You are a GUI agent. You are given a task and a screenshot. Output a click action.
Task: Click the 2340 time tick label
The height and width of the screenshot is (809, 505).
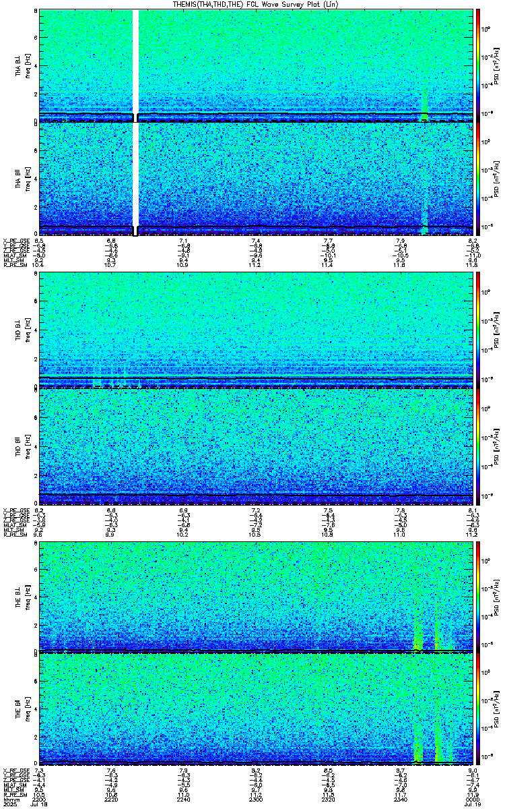(401, 799)
